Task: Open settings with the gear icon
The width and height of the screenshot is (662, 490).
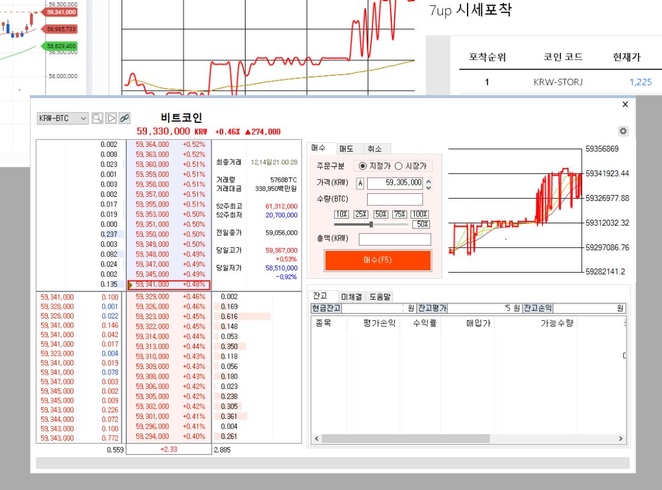Action: coord(623,131)
